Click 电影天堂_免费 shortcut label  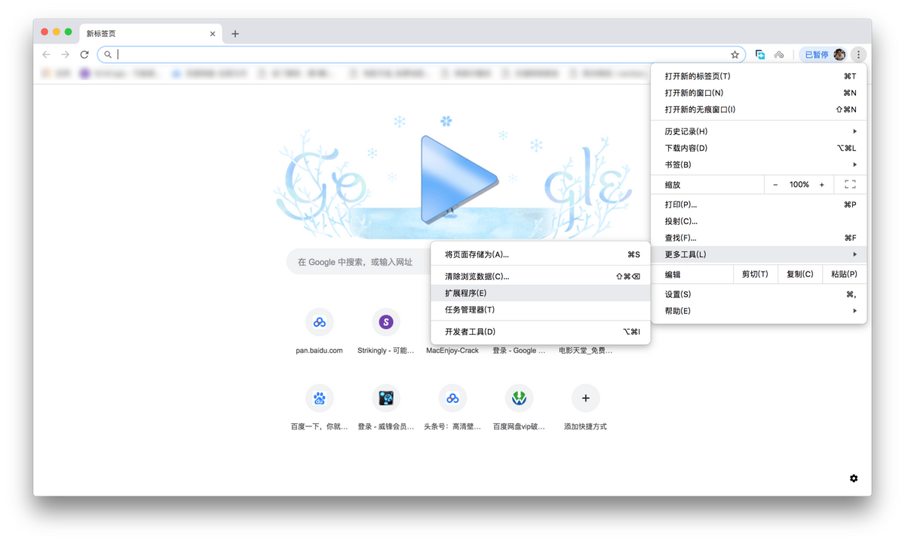click(x=585, y=350)
